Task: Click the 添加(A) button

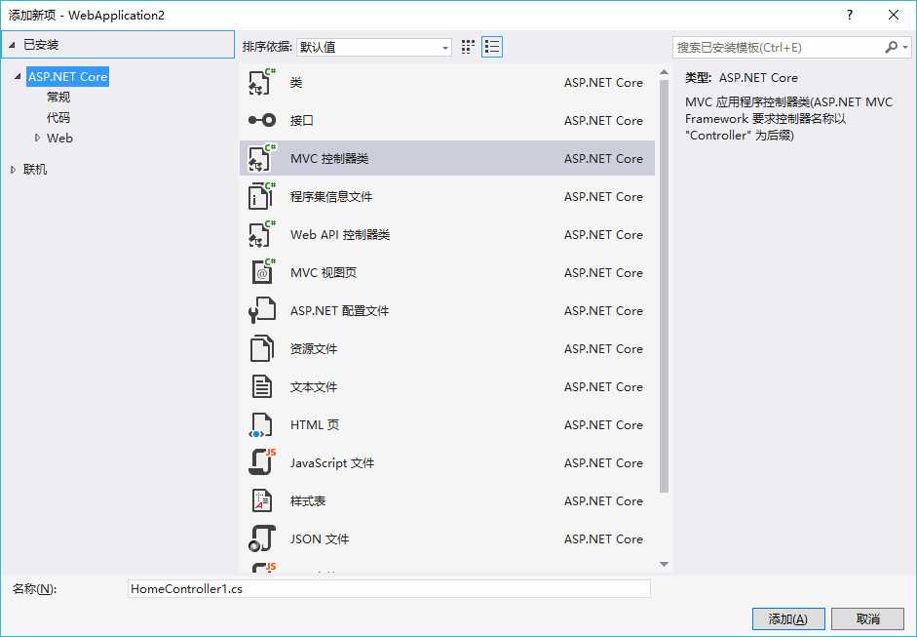Action: pyautogui.click(x=787, y=618)
